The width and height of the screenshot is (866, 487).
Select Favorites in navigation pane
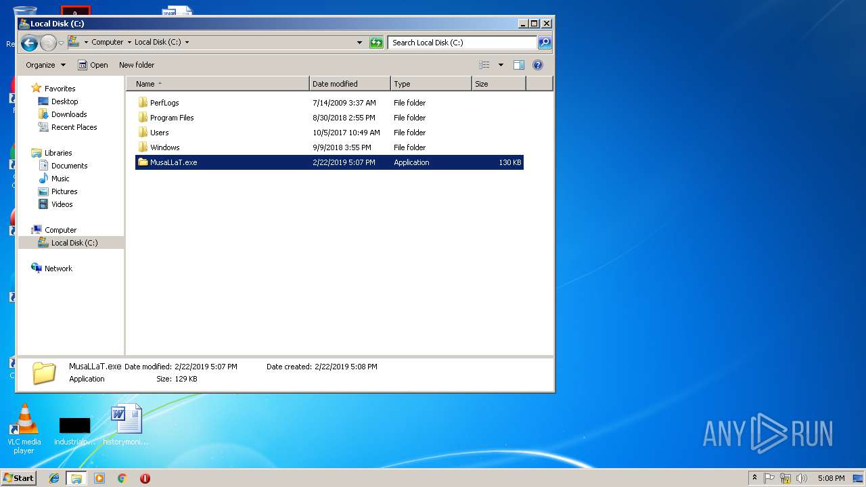click(x=60, y=89)
